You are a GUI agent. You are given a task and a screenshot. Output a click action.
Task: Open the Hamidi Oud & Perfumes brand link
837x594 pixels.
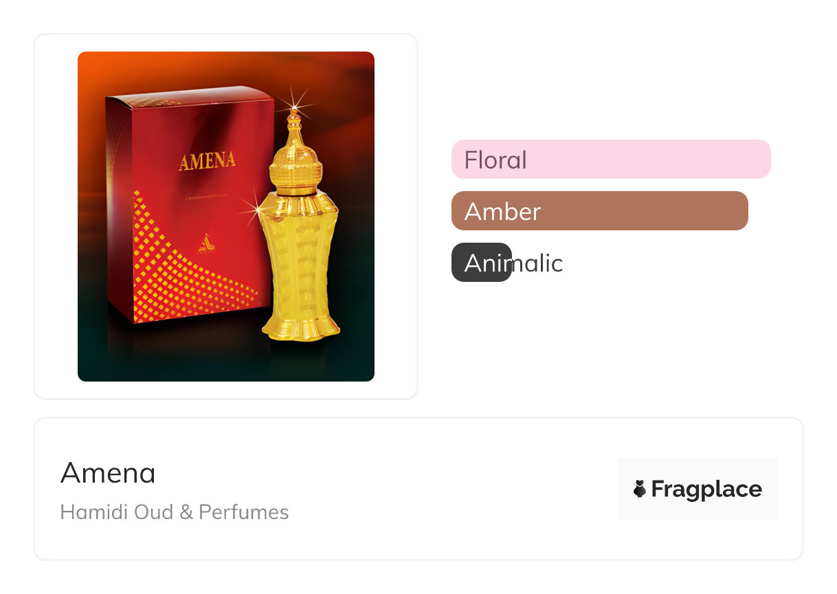click(x=175, y=512)
